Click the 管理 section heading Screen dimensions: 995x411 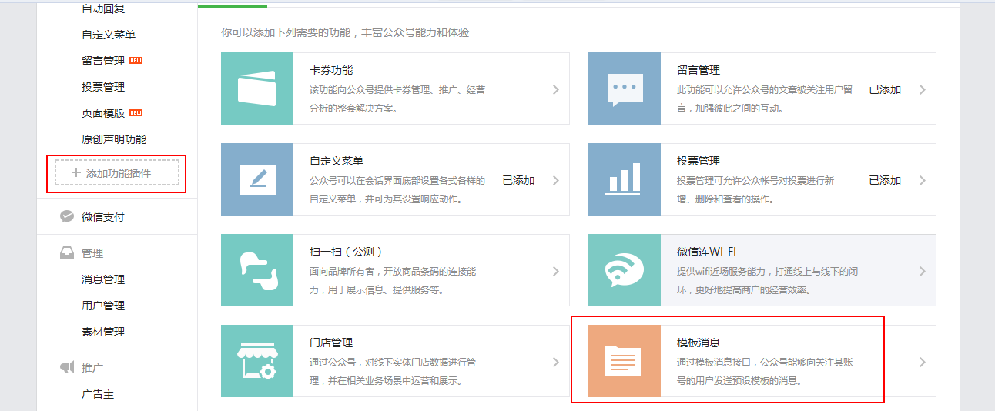(92, 253)
